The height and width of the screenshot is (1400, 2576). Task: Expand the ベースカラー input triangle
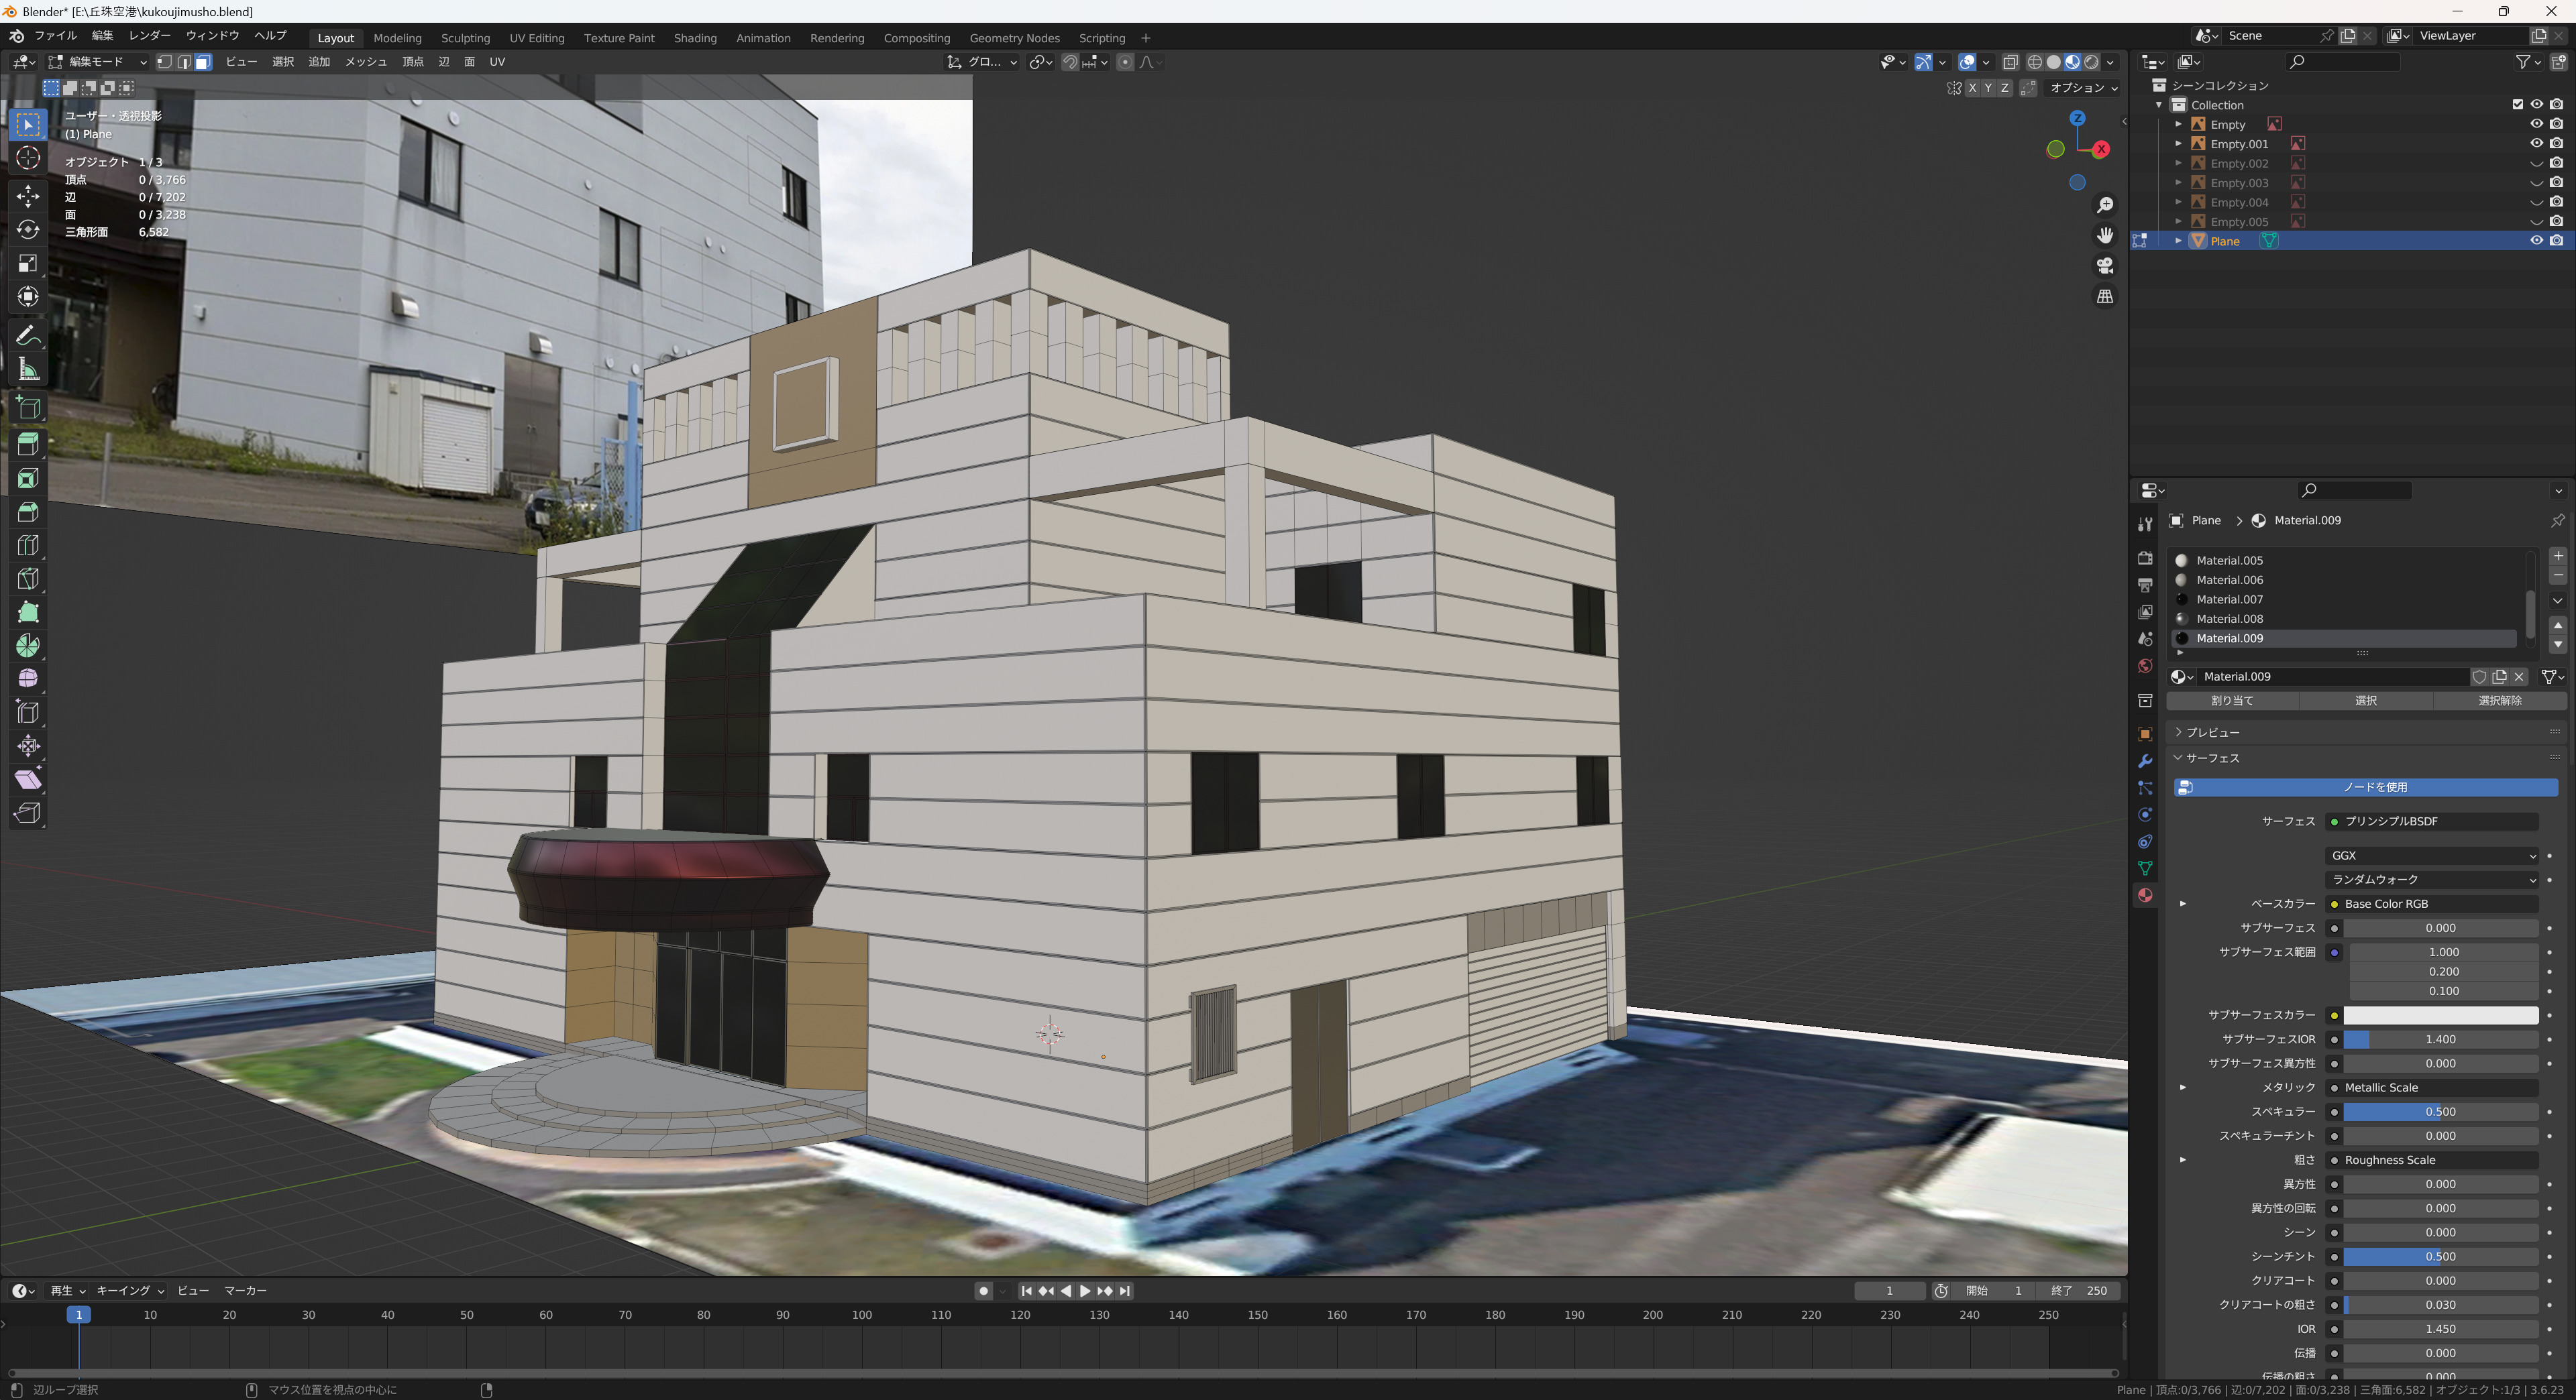2183,905
